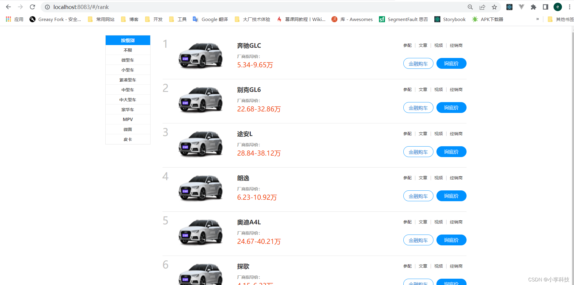The image size is (574, 285).
Task: Filter by 皮卡
Action: (128, 139)
